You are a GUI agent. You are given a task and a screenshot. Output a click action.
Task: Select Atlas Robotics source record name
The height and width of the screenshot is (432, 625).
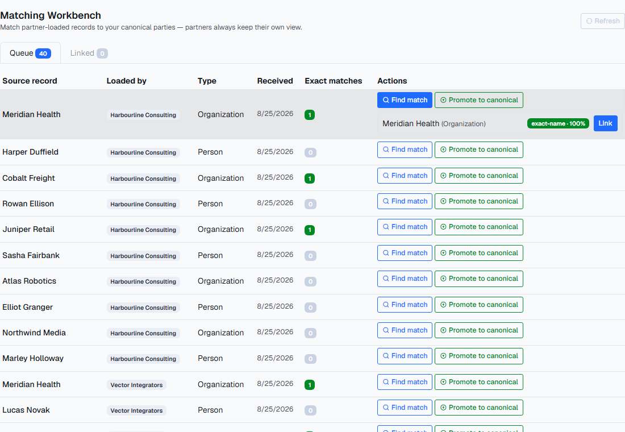click(x=29, y=281)
